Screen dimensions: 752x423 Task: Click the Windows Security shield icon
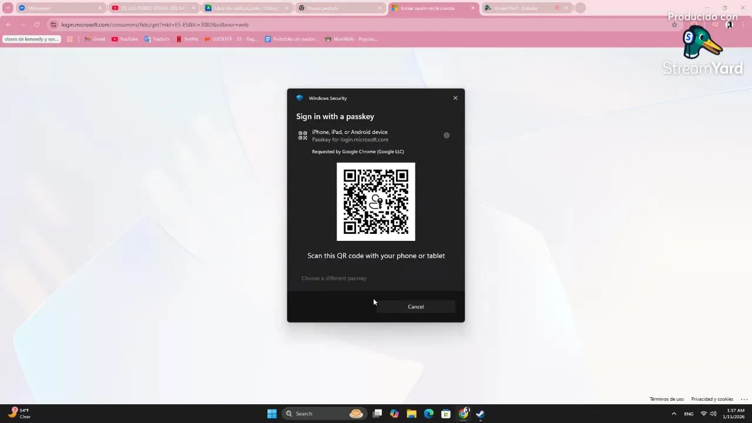[x=300, y=98]
